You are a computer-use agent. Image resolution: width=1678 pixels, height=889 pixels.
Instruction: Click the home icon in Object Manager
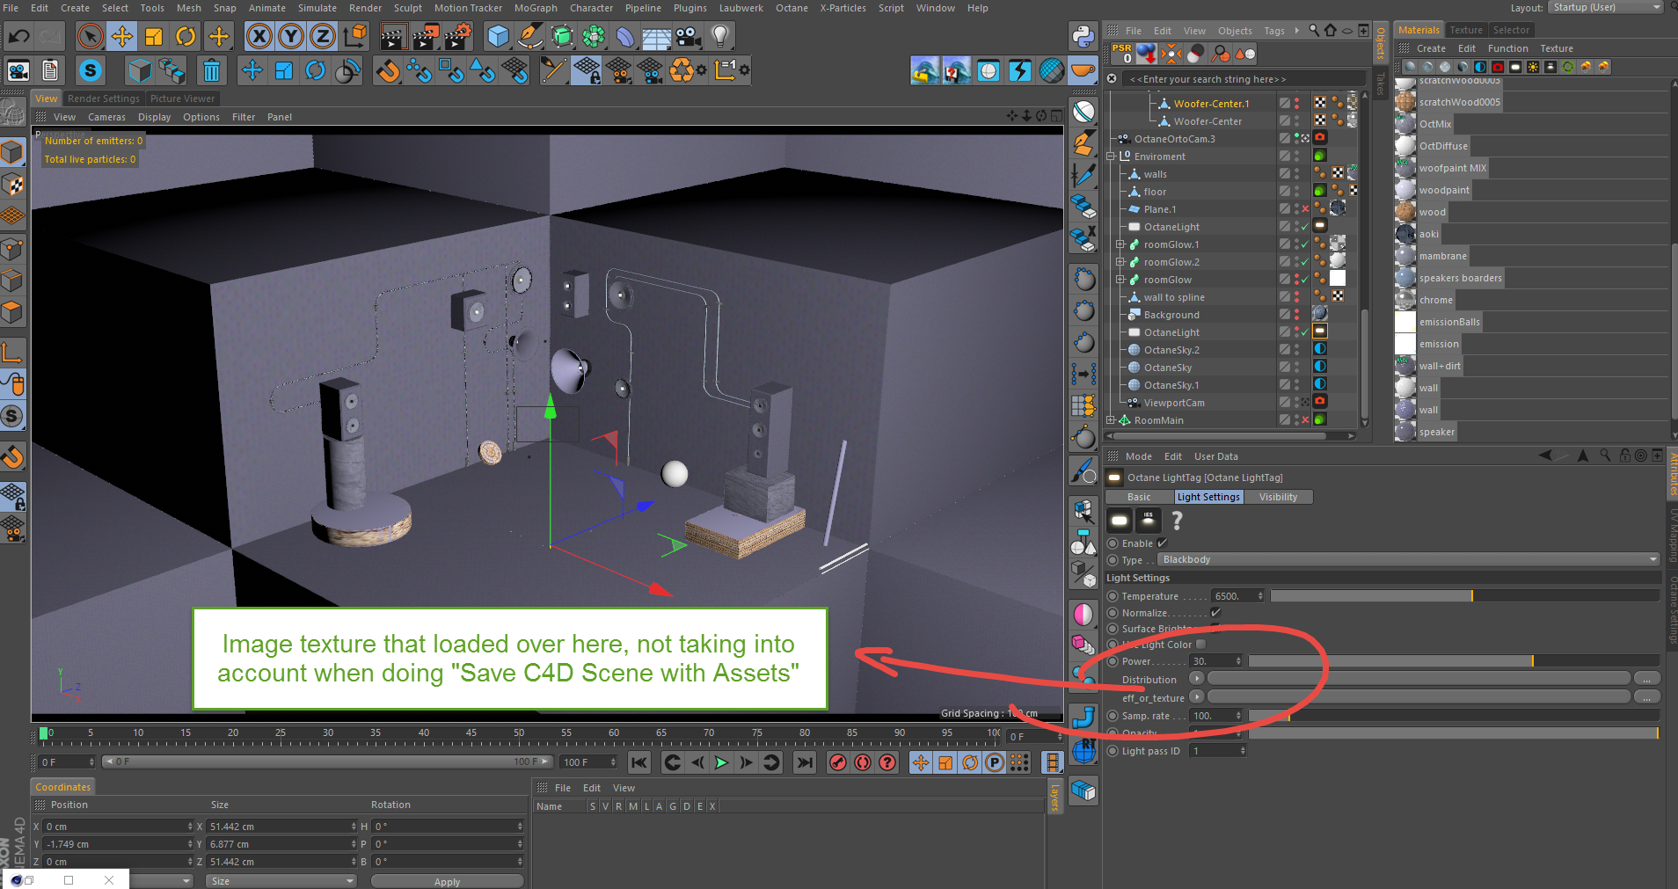pos(1331,30)
